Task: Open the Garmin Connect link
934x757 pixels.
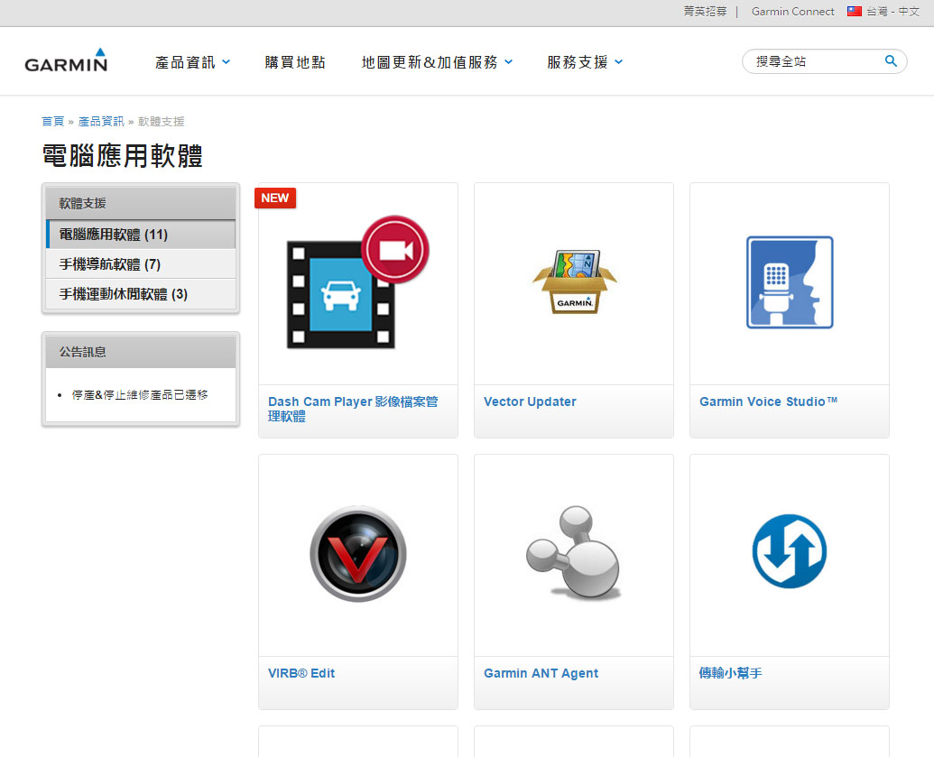Action: click(x=793, y=12)
